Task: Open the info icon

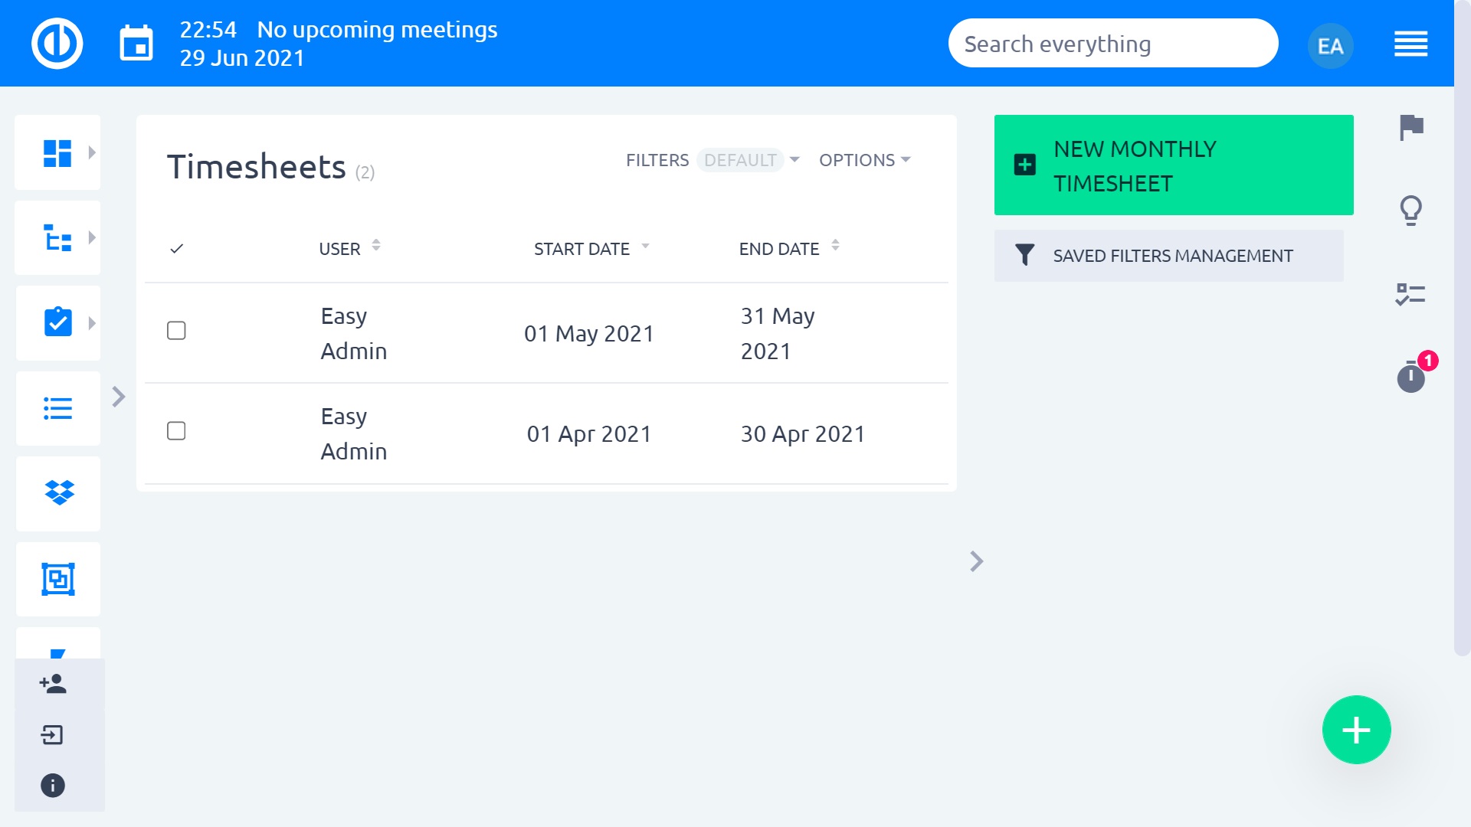Action: [52, 786]
